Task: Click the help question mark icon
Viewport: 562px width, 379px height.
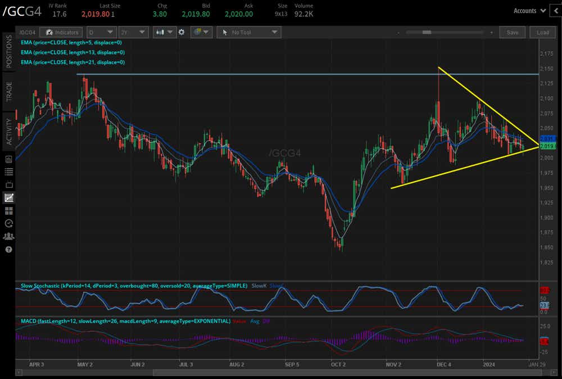Action: pyautogui.click(x=9, y=249)
